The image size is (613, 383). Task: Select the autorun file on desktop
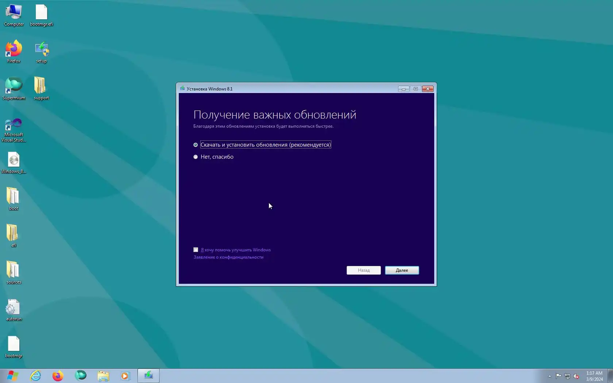14,310
